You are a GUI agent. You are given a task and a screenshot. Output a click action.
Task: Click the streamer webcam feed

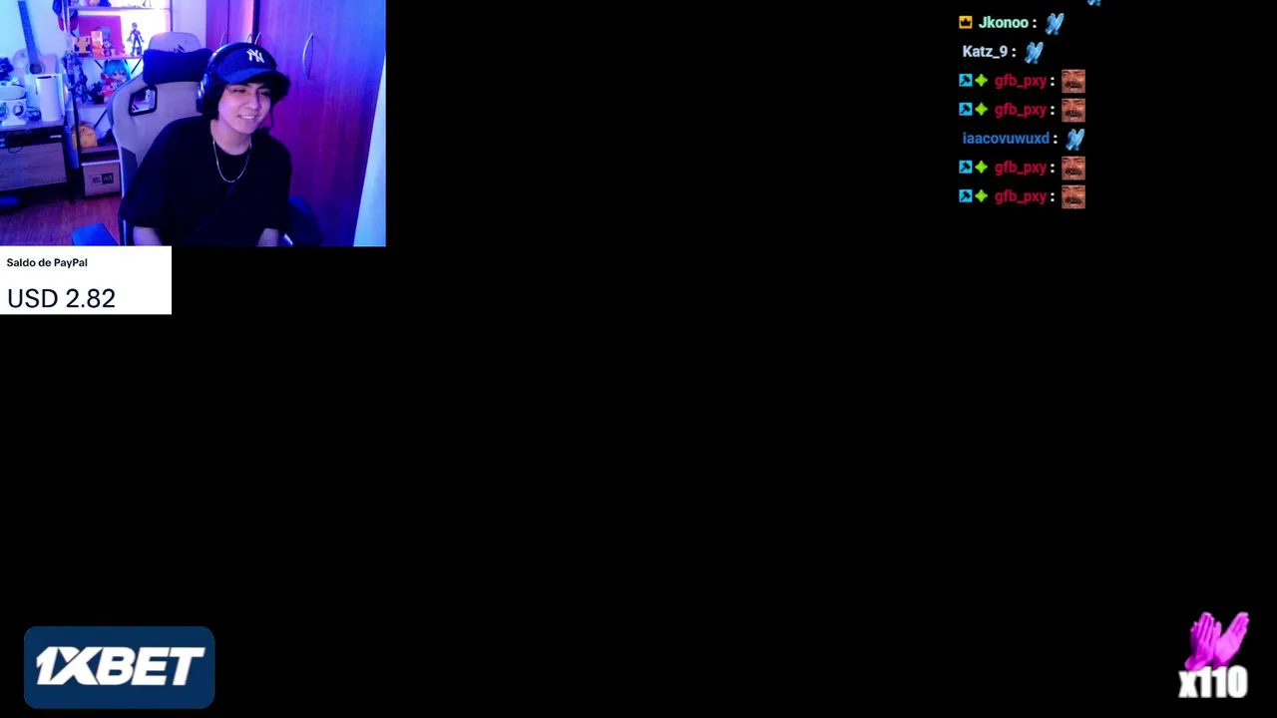point(193,123)
